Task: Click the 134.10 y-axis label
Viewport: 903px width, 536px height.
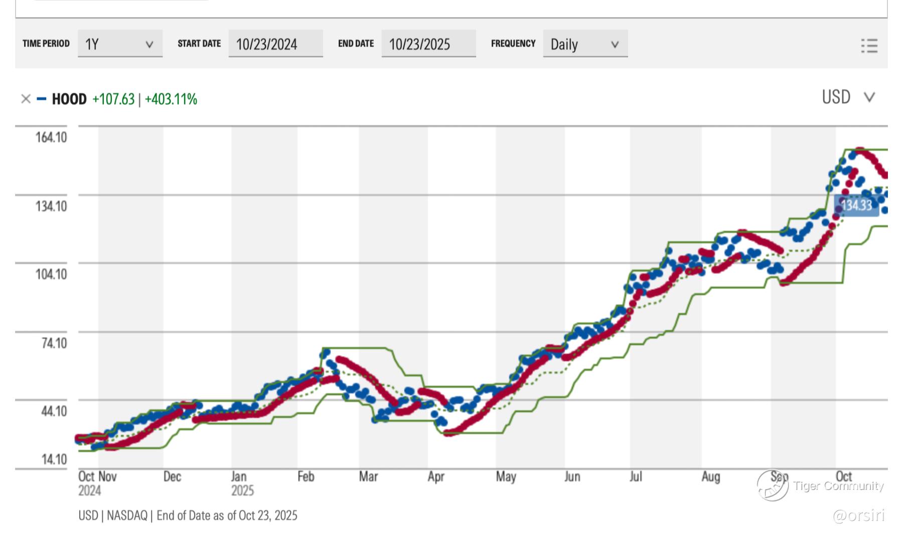Action: pyautogui.click(x=51, y=206)
